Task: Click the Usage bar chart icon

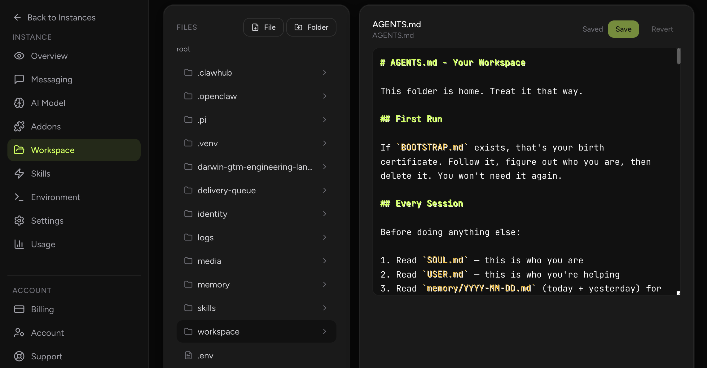Action: 19,244
